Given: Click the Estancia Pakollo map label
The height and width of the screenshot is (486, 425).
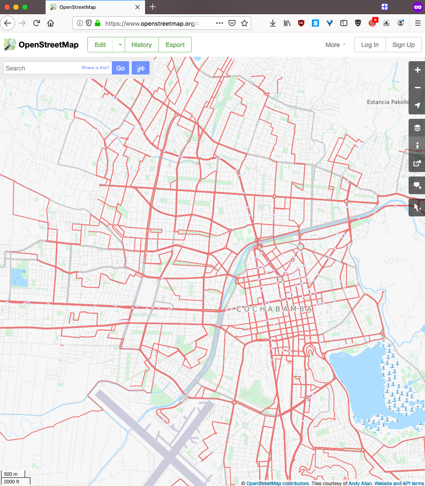Looking at the screenshot, I should (x=388, y=102).
